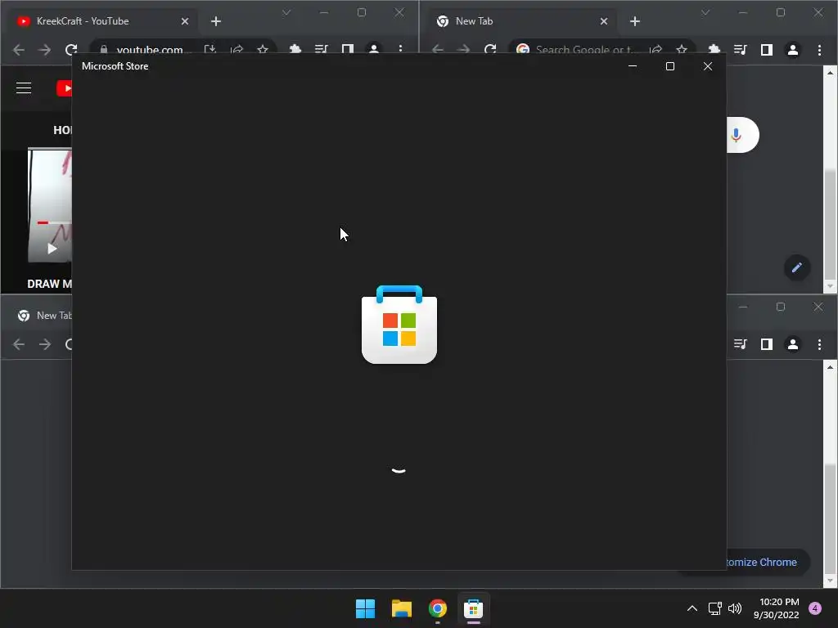Toggle the side panel in the top-right Chrome window
Image resolution: width=838 pixels, height=628 pixels.
[x=766, y=50]
